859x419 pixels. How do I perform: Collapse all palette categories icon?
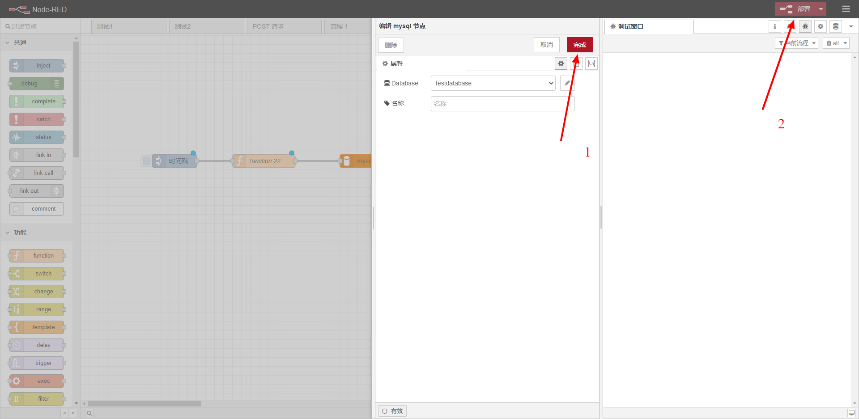click(65, 413)
